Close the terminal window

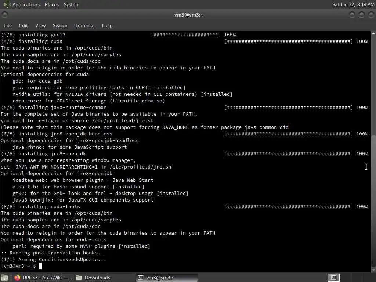point(371,15)
